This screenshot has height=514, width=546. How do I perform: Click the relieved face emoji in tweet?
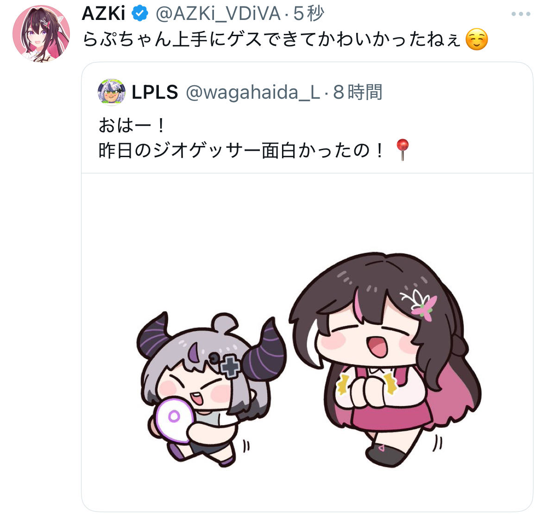(477, 39)
